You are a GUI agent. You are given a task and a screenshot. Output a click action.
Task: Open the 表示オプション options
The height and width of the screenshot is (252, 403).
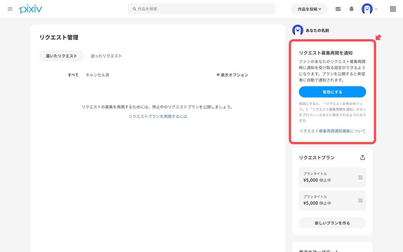point(232,75)
